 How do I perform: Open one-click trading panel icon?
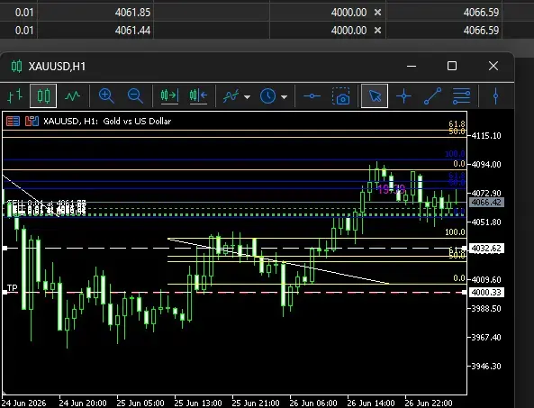pos(13,121)
